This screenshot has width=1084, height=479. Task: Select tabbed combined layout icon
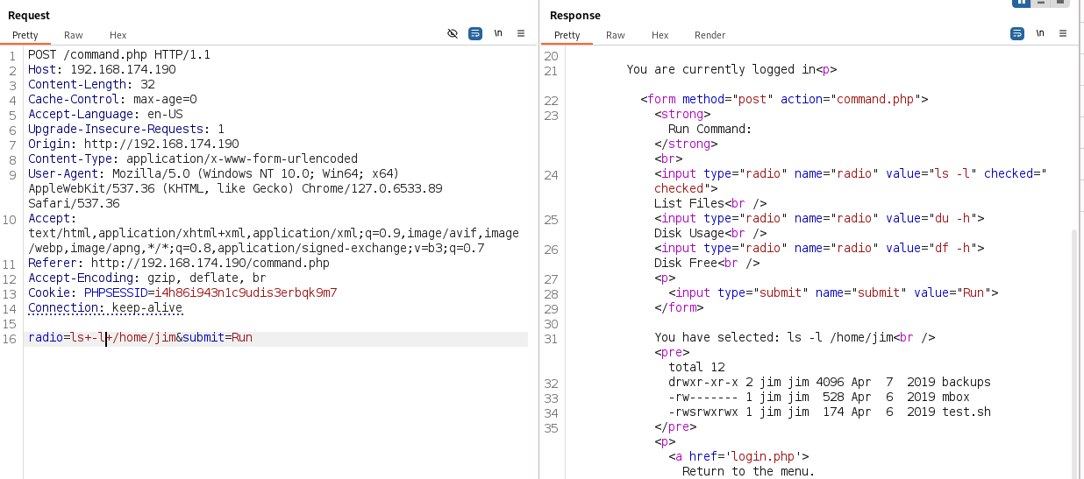coord(1061,3)
